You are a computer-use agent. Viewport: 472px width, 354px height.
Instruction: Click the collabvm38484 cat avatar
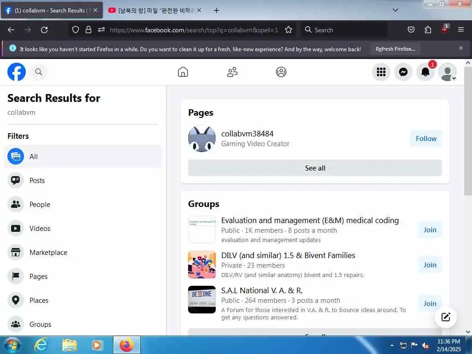pyautogui.click(x=202, y=138)
